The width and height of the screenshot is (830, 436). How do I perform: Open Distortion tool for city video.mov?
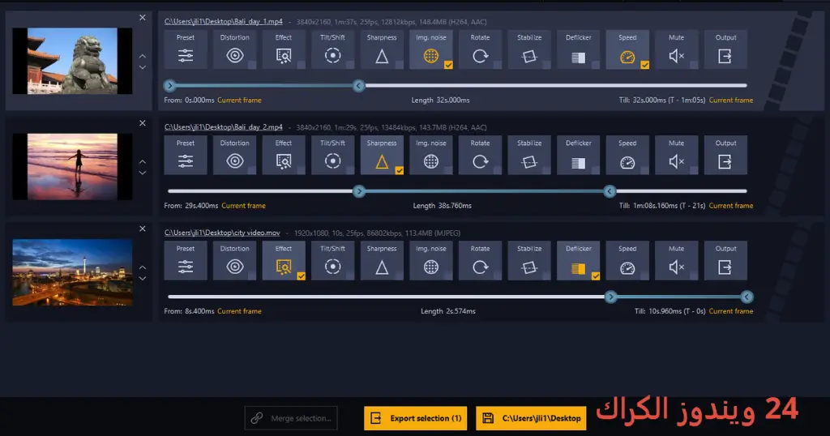(x=234, y=260)
